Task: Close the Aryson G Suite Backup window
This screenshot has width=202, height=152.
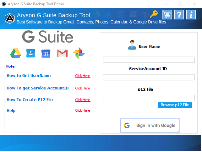Action: point(194,4)
